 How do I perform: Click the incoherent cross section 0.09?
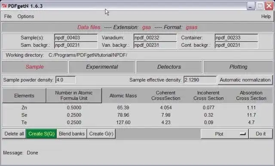coord(208,122)
